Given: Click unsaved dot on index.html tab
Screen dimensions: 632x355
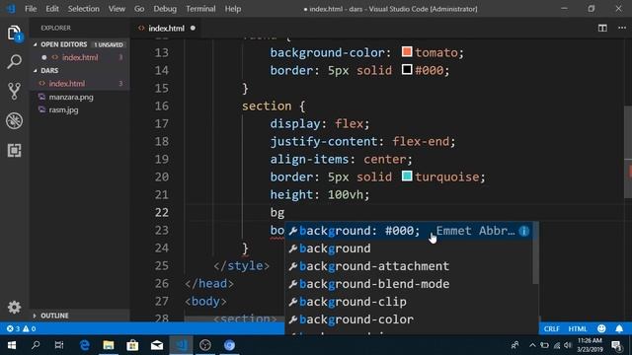Looking at the screenshot, I should click(193, 29).
